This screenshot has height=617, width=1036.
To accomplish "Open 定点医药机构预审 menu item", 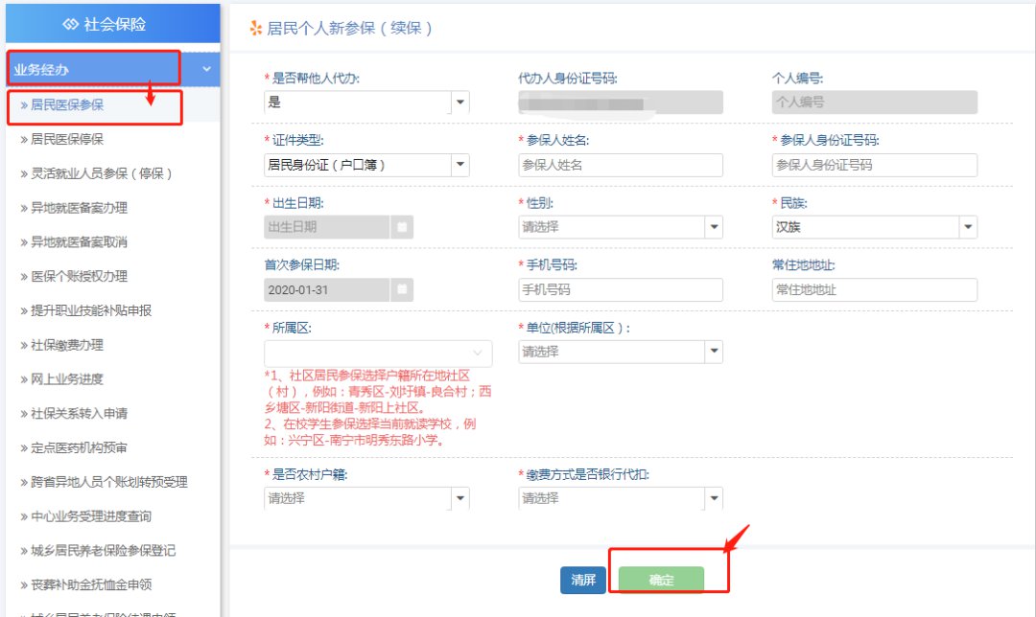I will (x=73, y=448).
